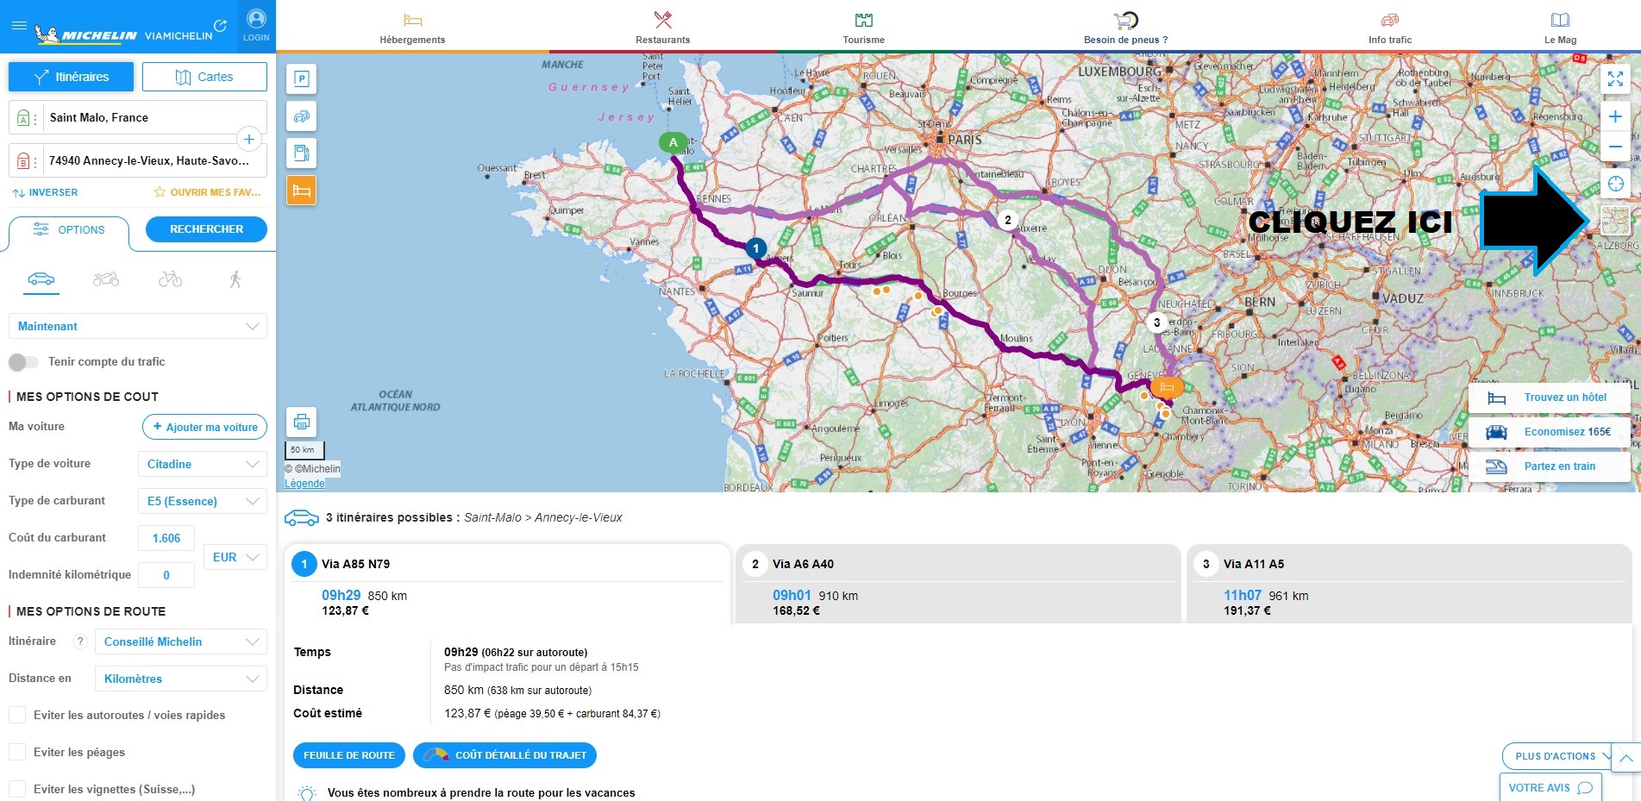This screenshot has height=801, width=1641.
Task: Open the hamburger menu icon
Action: [18, 26]
